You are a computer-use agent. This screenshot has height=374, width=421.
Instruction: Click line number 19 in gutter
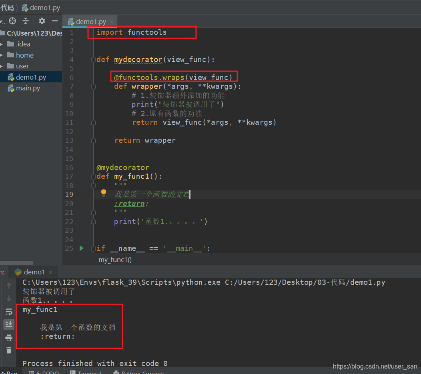coord(69,194)
